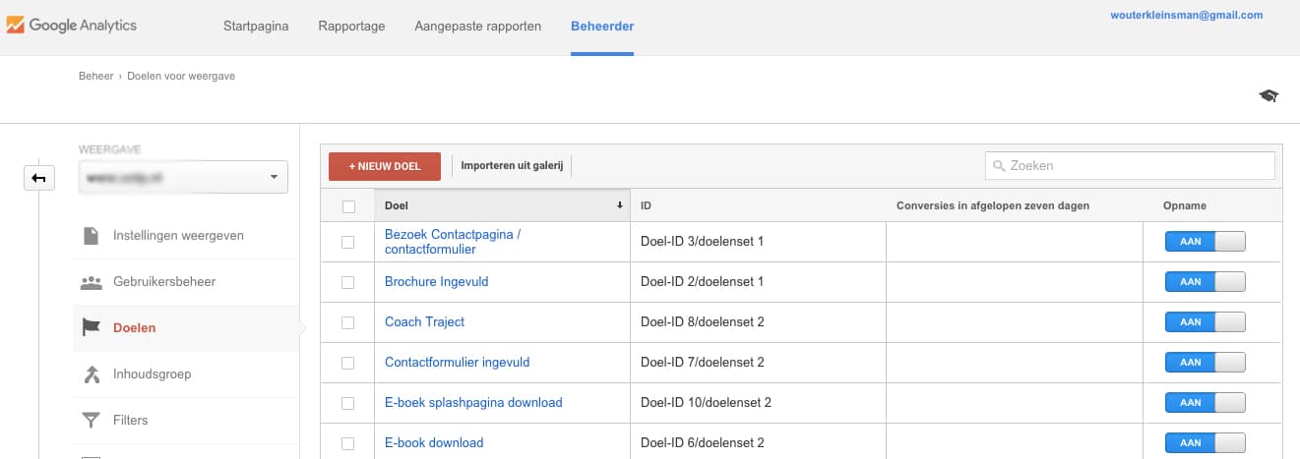The height and width of the screenshot is (459, 1300).
Task: Click the 'Doel-ID 3/doelenset 1' cell
Action: coord(758,242)
